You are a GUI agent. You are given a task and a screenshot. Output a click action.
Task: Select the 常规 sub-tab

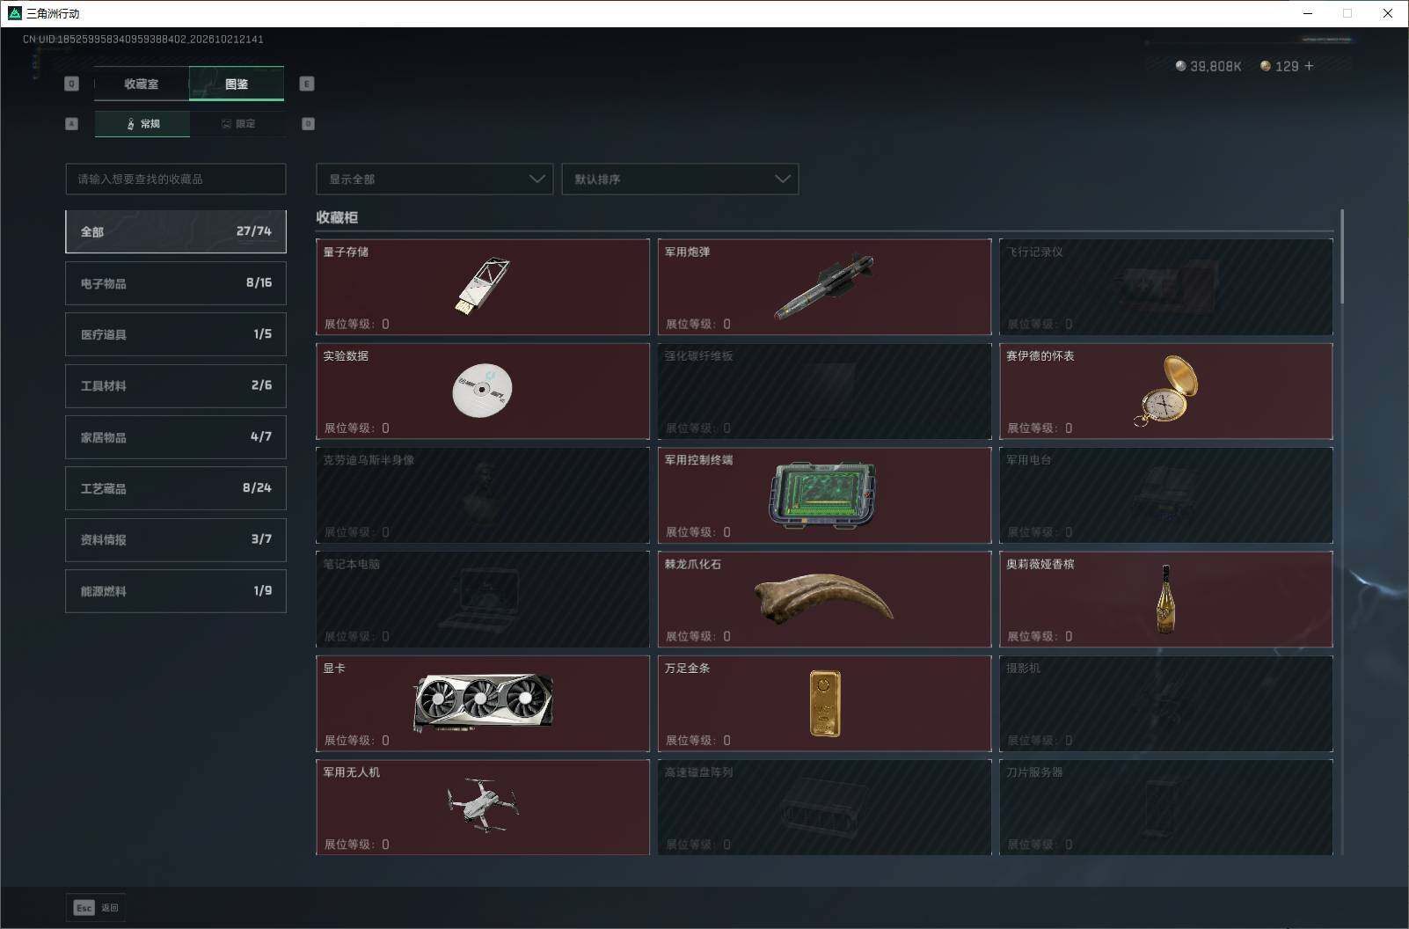coord(142,124)
